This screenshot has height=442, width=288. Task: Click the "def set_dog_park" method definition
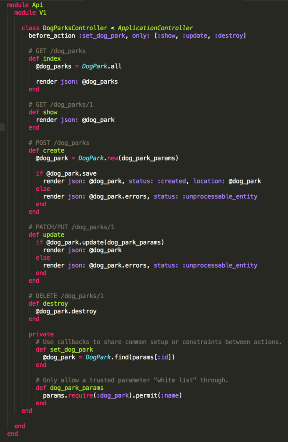pyautogui.click(x=64, y=350)
